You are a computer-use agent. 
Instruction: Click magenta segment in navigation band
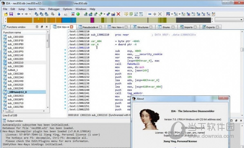click(x=92, y=20)
